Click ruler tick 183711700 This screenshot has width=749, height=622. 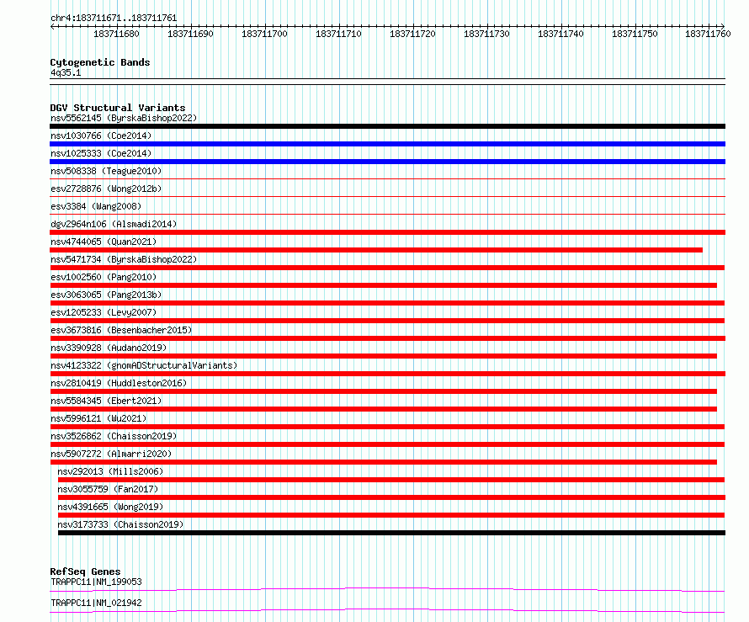click(264, 34)
